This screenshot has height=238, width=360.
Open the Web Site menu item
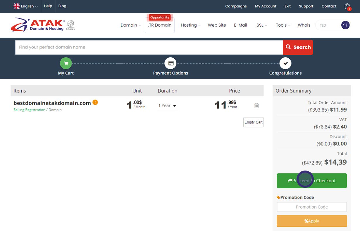[217, 25]
